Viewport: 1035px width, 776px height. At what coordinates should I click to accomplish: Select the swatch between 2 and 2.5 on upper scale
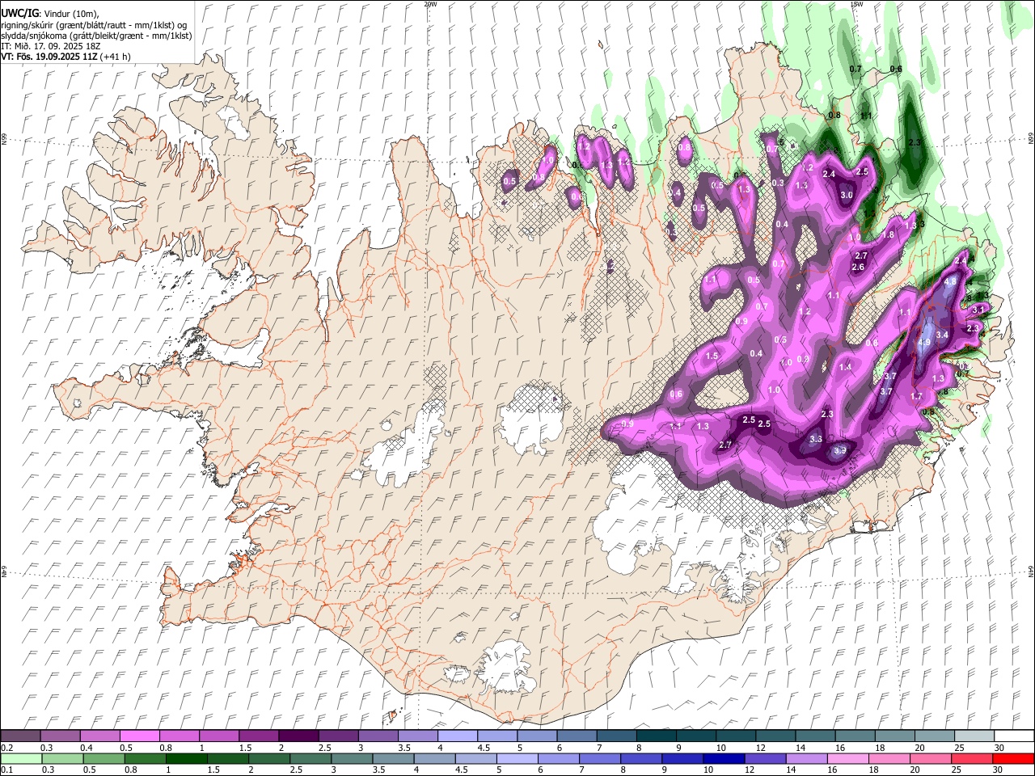click(298, 736)
